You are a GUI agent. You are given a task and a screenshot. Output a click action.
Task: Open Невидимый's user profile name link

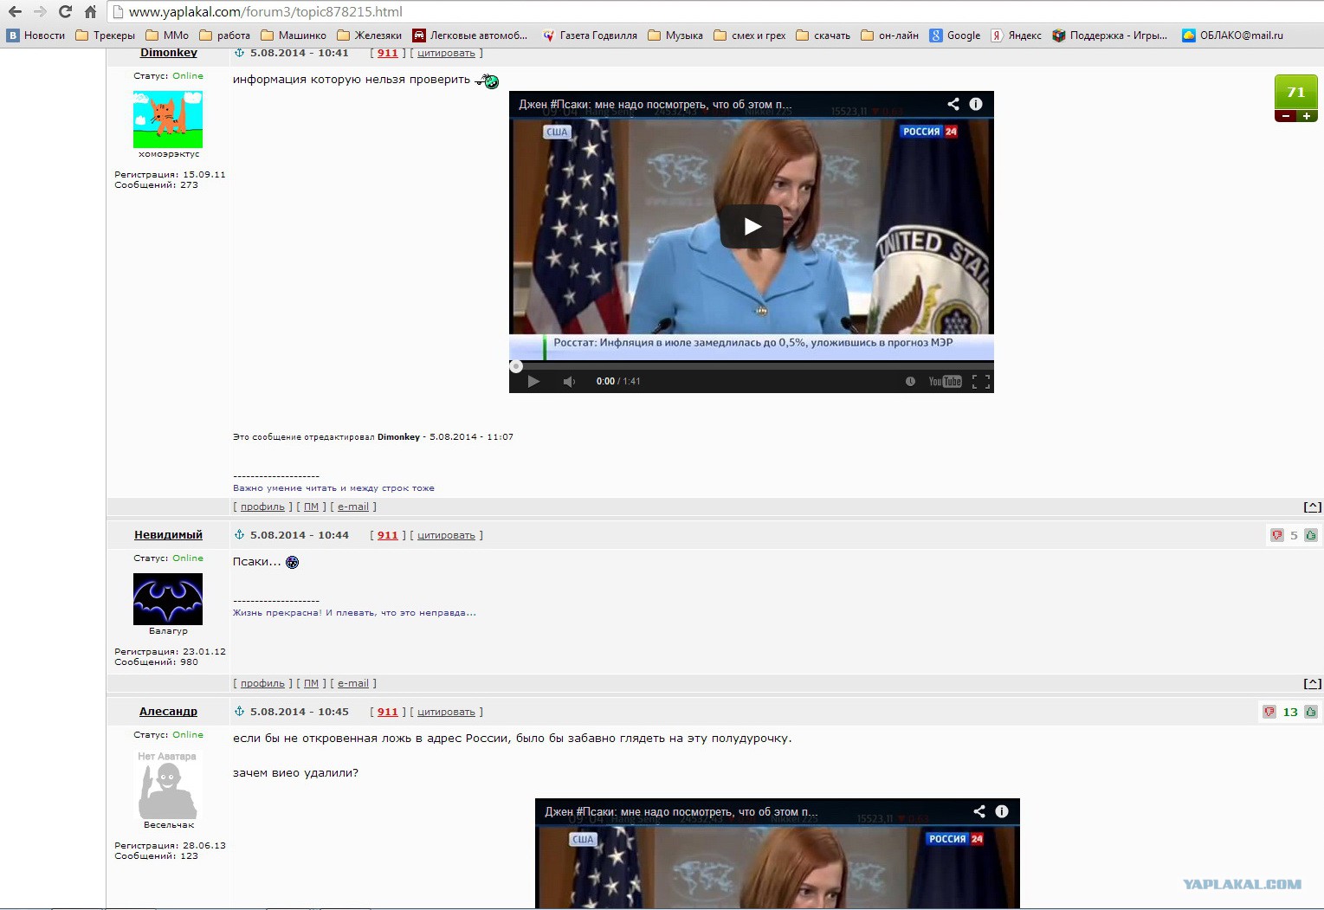point(168,535)
